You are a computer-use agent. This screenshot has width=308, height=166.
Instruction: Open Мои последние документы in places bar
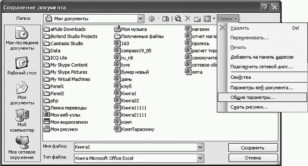[x=22, y=39]
